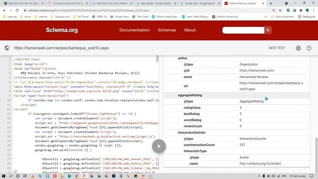Click the red search magnifier button
Viewport: 318px width, 179px height.
pos(268,30)
